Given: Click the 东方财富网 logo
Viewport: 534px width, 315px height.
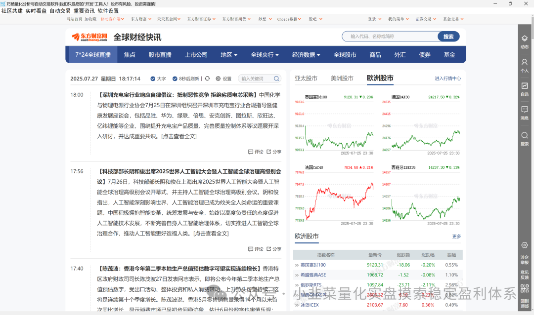Looking at the screenshot, I should (x=89, y=37).
